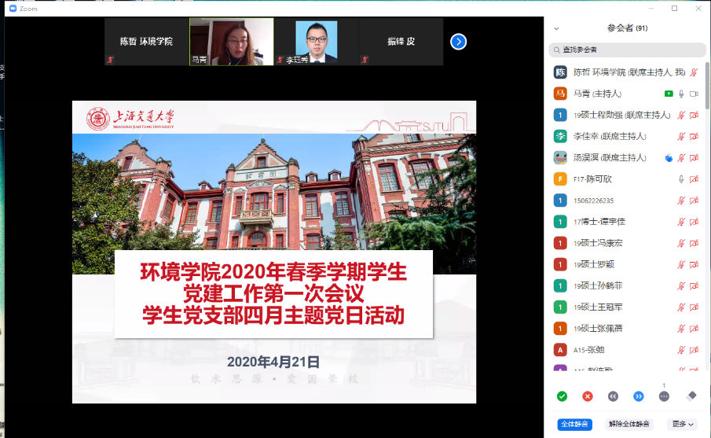This screenshot has width=711, height=438.
Task: Click green screen share icon beside 马青
Action: pos(669,94)
